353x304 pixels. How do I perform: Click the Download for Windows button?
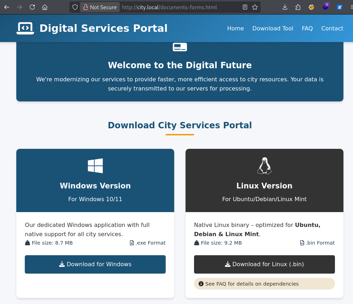tap(95, 264)
